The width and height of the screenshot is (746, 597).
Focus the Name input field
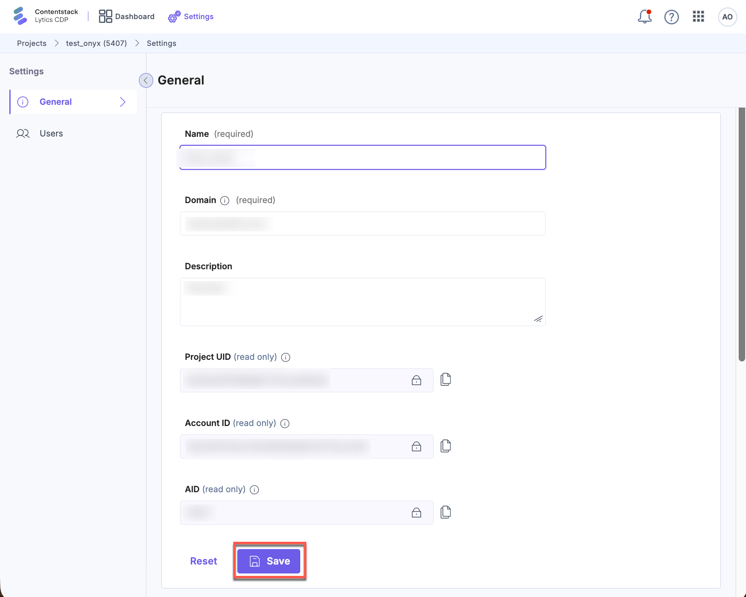362,157
